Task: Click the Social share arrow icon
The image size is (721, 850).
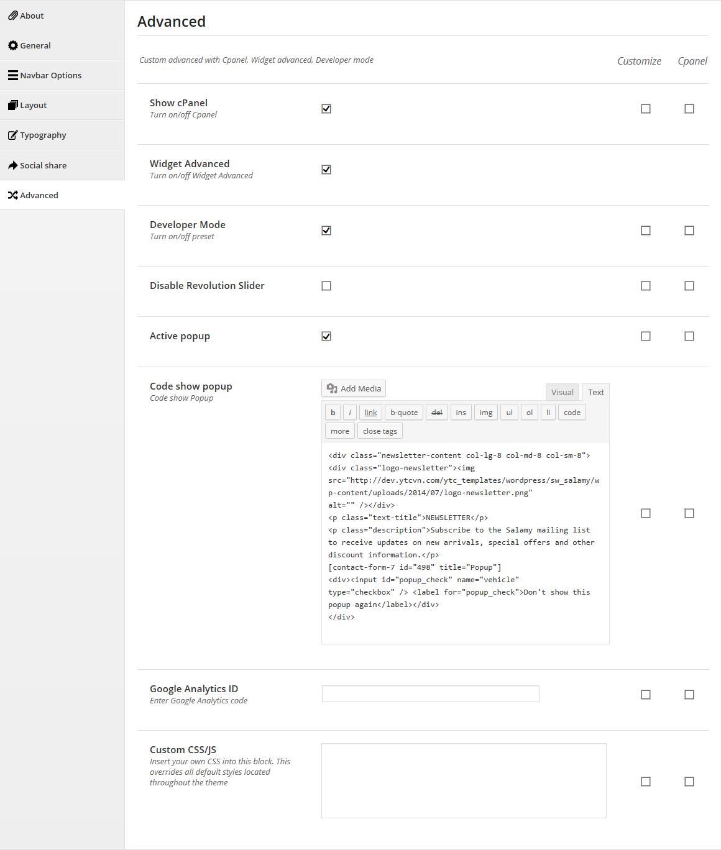Action: [12, 165]
